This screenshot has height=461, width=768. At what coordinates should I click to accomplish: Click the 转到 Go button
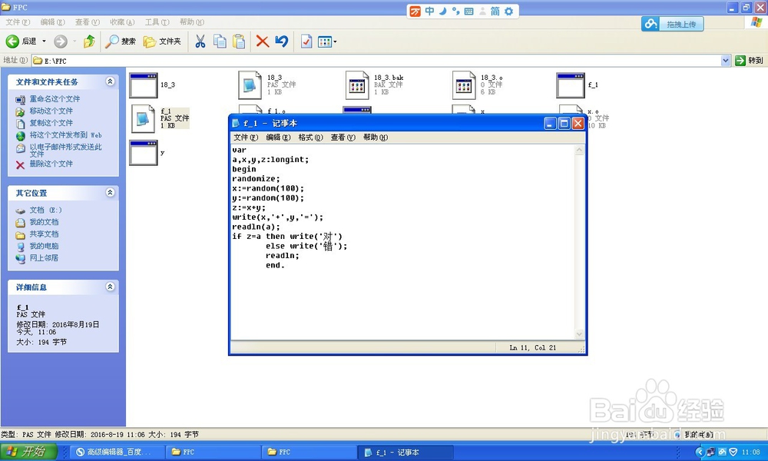(x=749, y=60)
